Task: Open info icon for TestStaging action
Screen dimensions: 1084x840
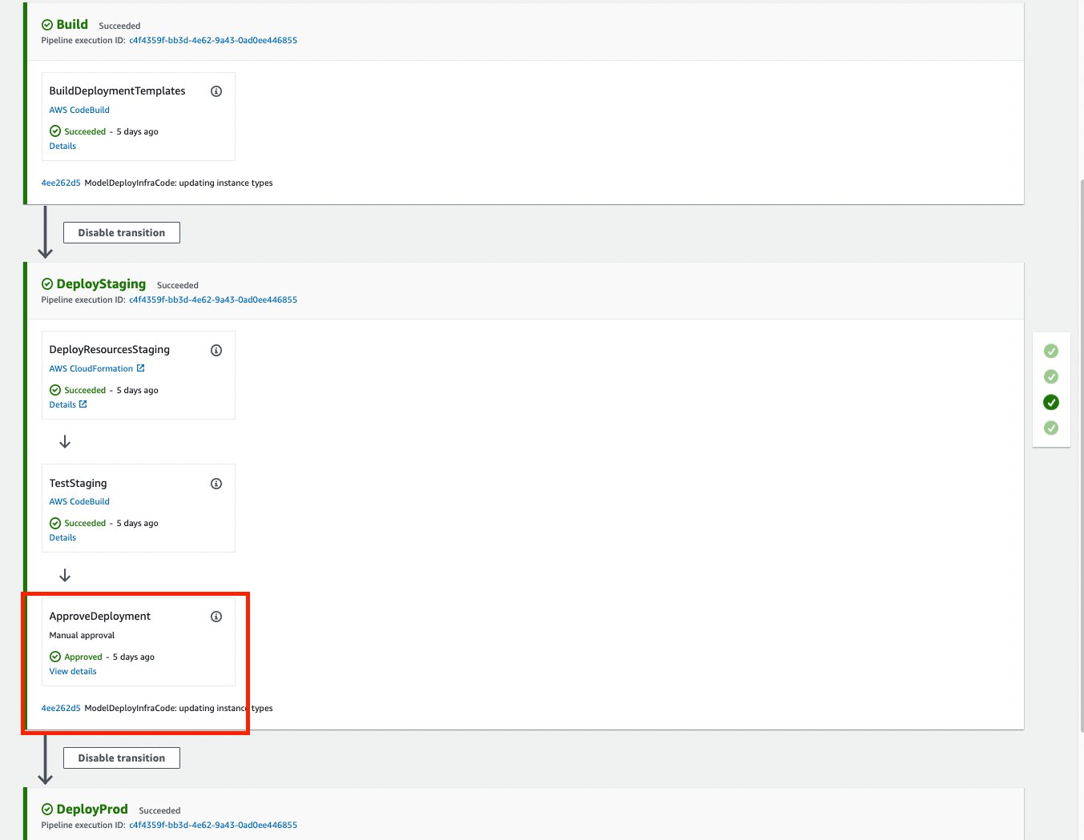Action: (216, 484)
